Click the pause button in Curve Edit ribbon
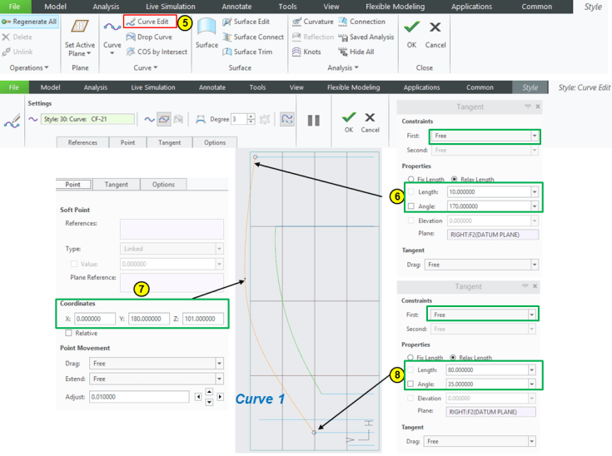Image resolution: width=612 pixels, height=456 pixels. pos(313,121)
